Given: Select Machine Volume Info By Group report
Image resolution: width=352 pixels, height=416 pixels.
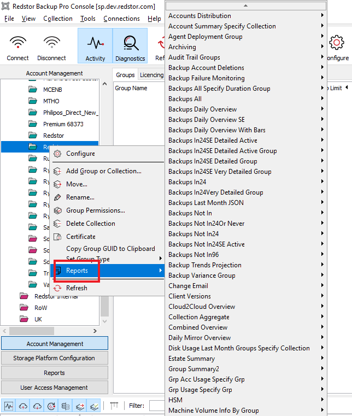Looking at the screenshot, I should tap(245, 410).
